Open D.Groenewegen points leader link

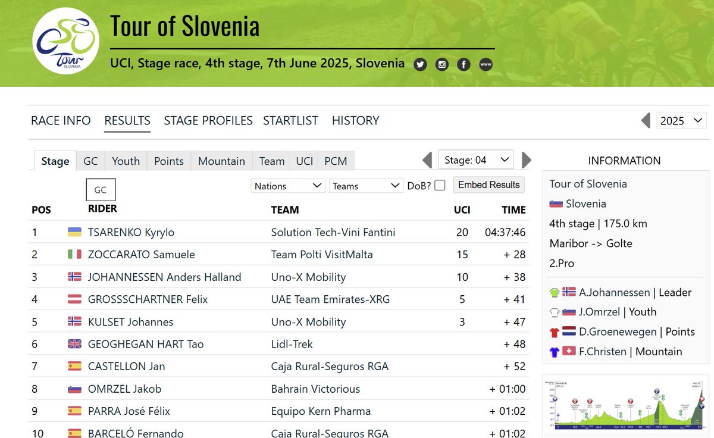616,332
